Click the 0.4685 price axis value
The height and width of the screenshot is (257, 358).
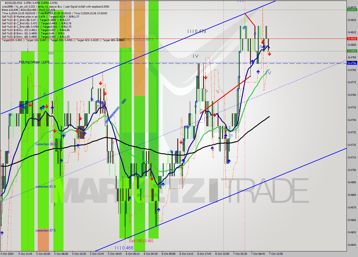coord(352,195)
